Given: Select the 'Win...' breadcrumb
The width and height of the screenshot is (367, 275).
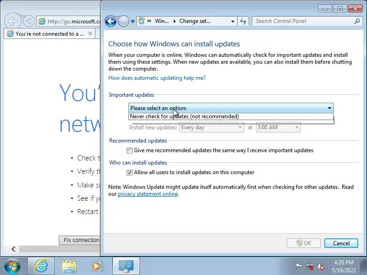Looking at the screenshot, I should click(162, 21).
